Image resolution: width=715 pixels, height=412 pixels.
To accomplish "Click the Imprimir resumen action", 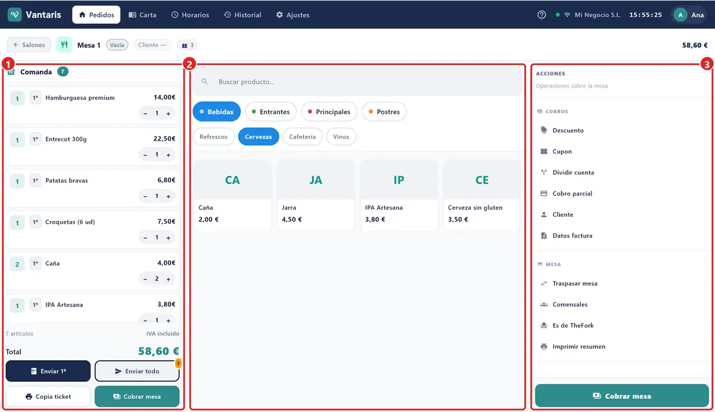I will coord(622,347).
